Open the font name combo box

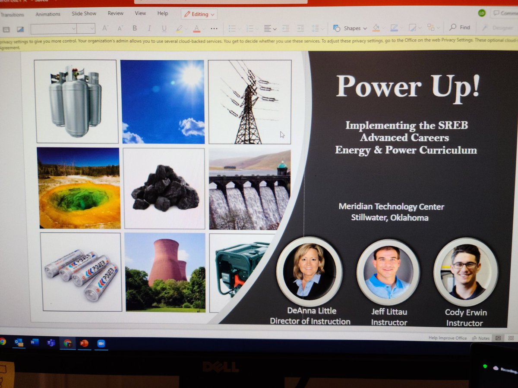(54, 29)
